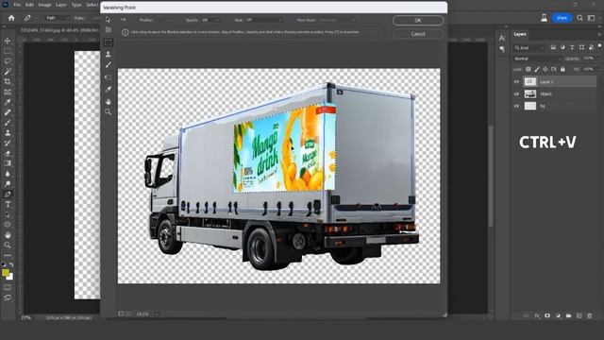604x340 pixels.
Task: Open the Edit menu
Action: coord(29,5)
